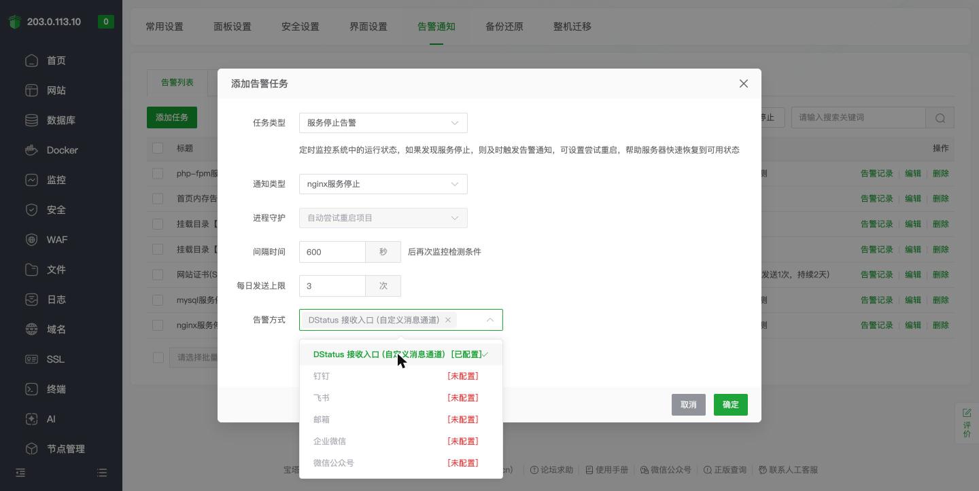Click the AI sidebar icon
The height and width of the screenshot is (491, 979).
[x=31, y=419]
